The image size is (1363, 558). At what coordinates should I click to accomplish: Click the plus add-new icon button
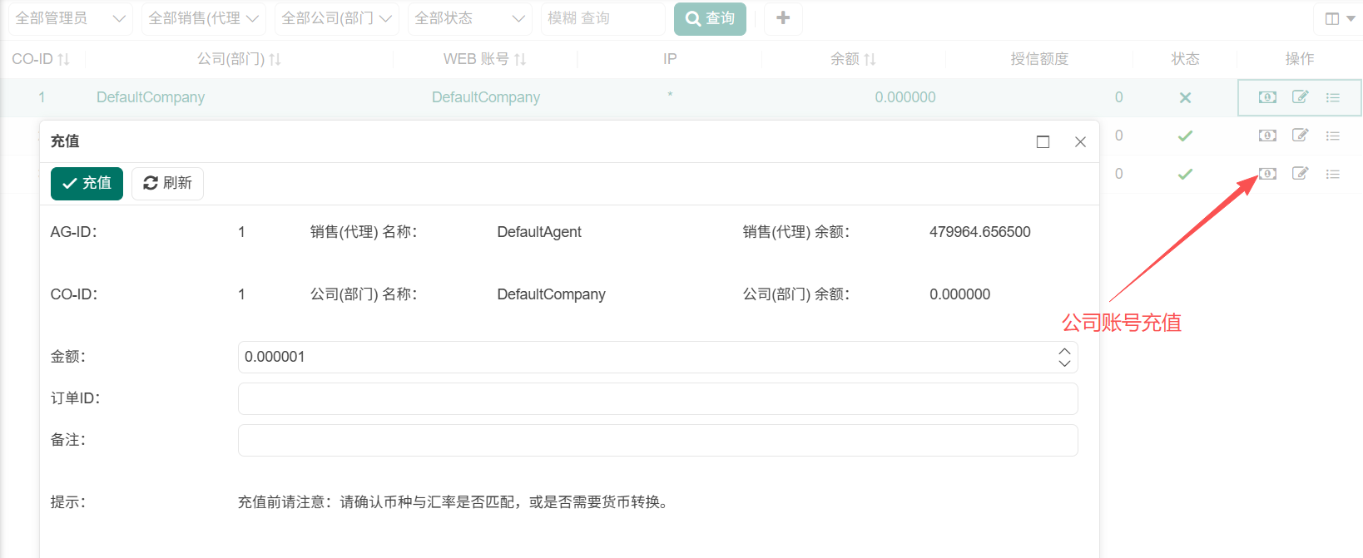coord(782,18)
